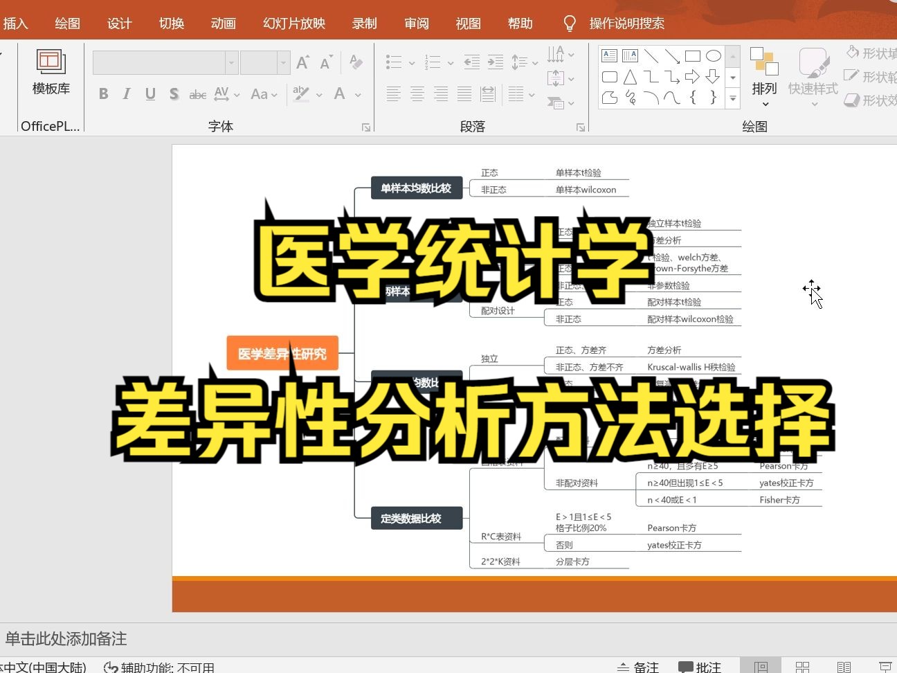Select the straight Line shape
This screenshot has height=673, width=897.
(x=651, y=56)
